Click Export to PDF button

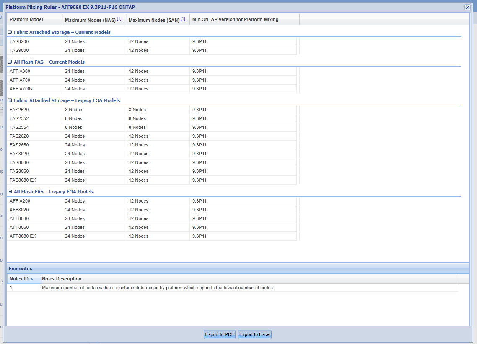tap(219, 334)
